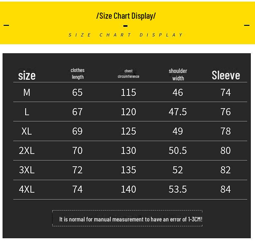Image resolution: width=255 pixels, height=245 pixels.
Task: Select the L size row label
Action: tap(27, 112)
